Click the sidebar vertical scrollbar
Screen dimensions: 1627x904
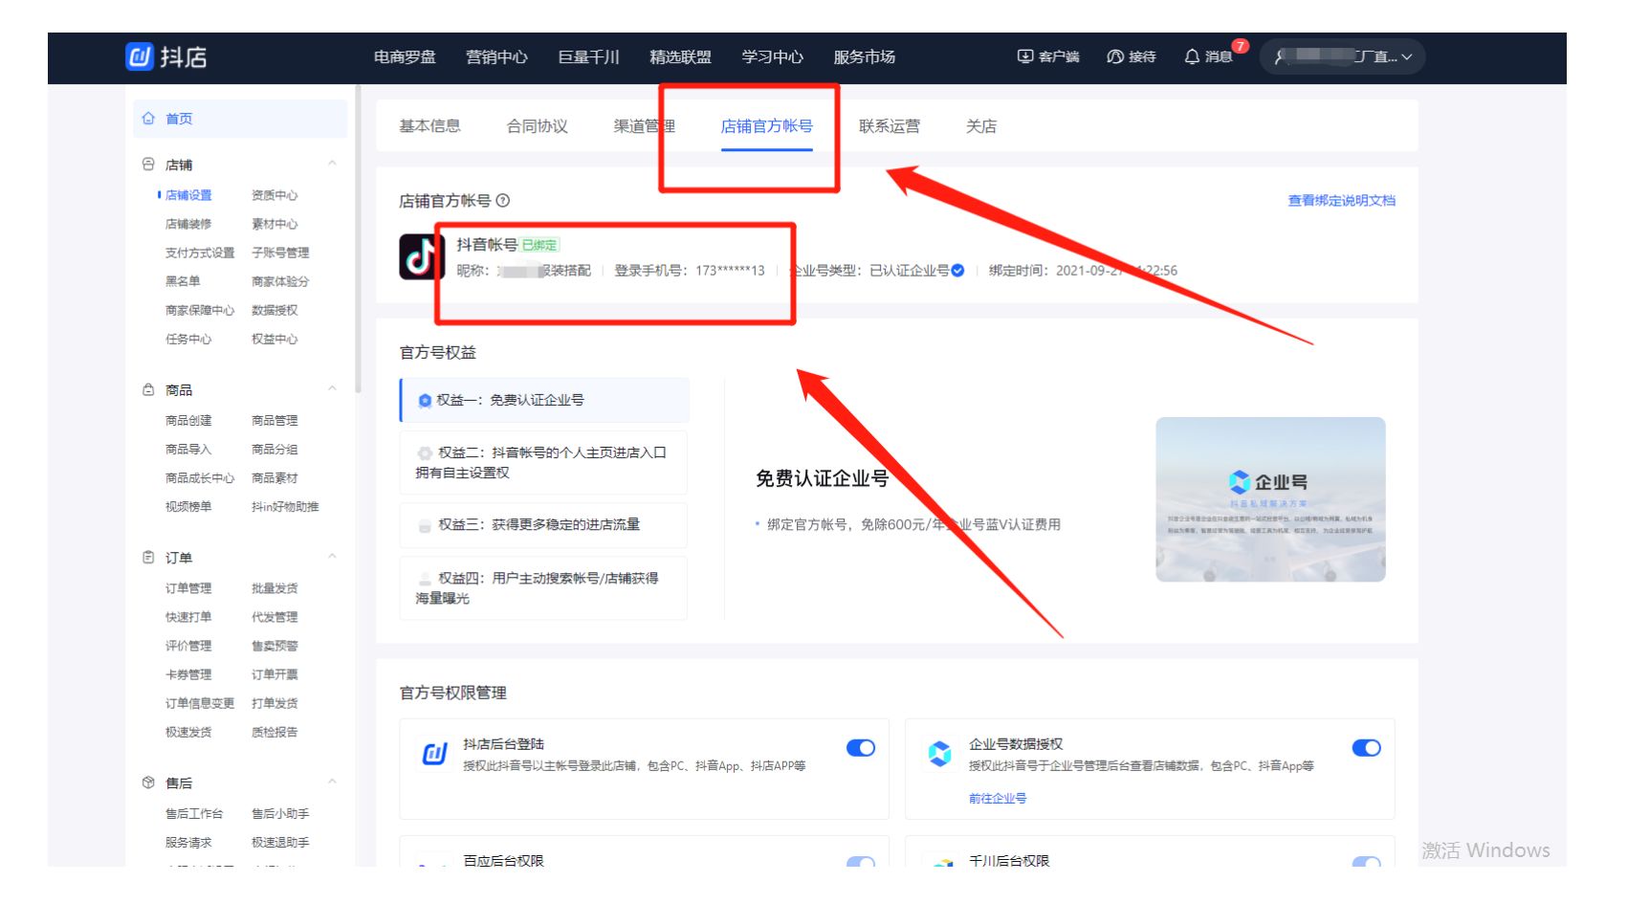358,239
